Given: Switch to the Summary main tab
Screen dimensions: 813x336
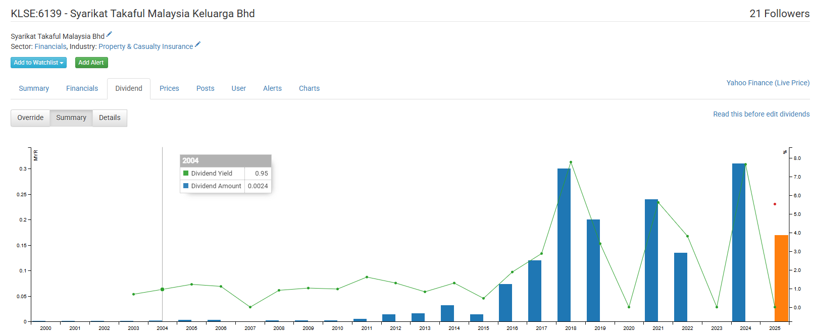Looking at the screenshot, I should pyautogui.click(x=34, y=88).
